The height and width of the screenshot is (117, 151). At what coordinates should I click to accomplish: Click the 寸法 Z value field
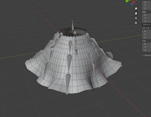146,50
